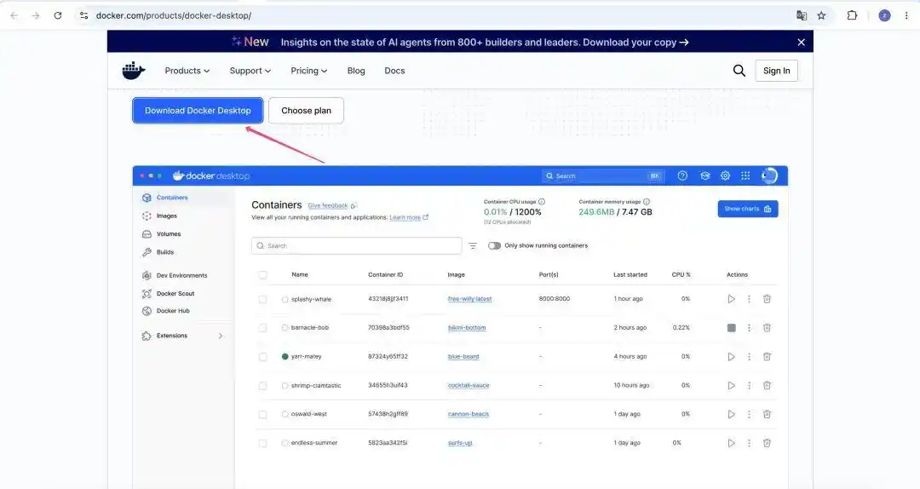Start the splashy-whale container with play icon

(731, 299)
